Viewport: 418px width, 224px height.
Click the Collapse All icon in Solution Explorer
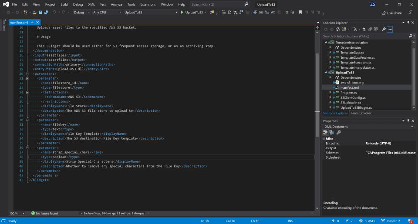(370, 29)
